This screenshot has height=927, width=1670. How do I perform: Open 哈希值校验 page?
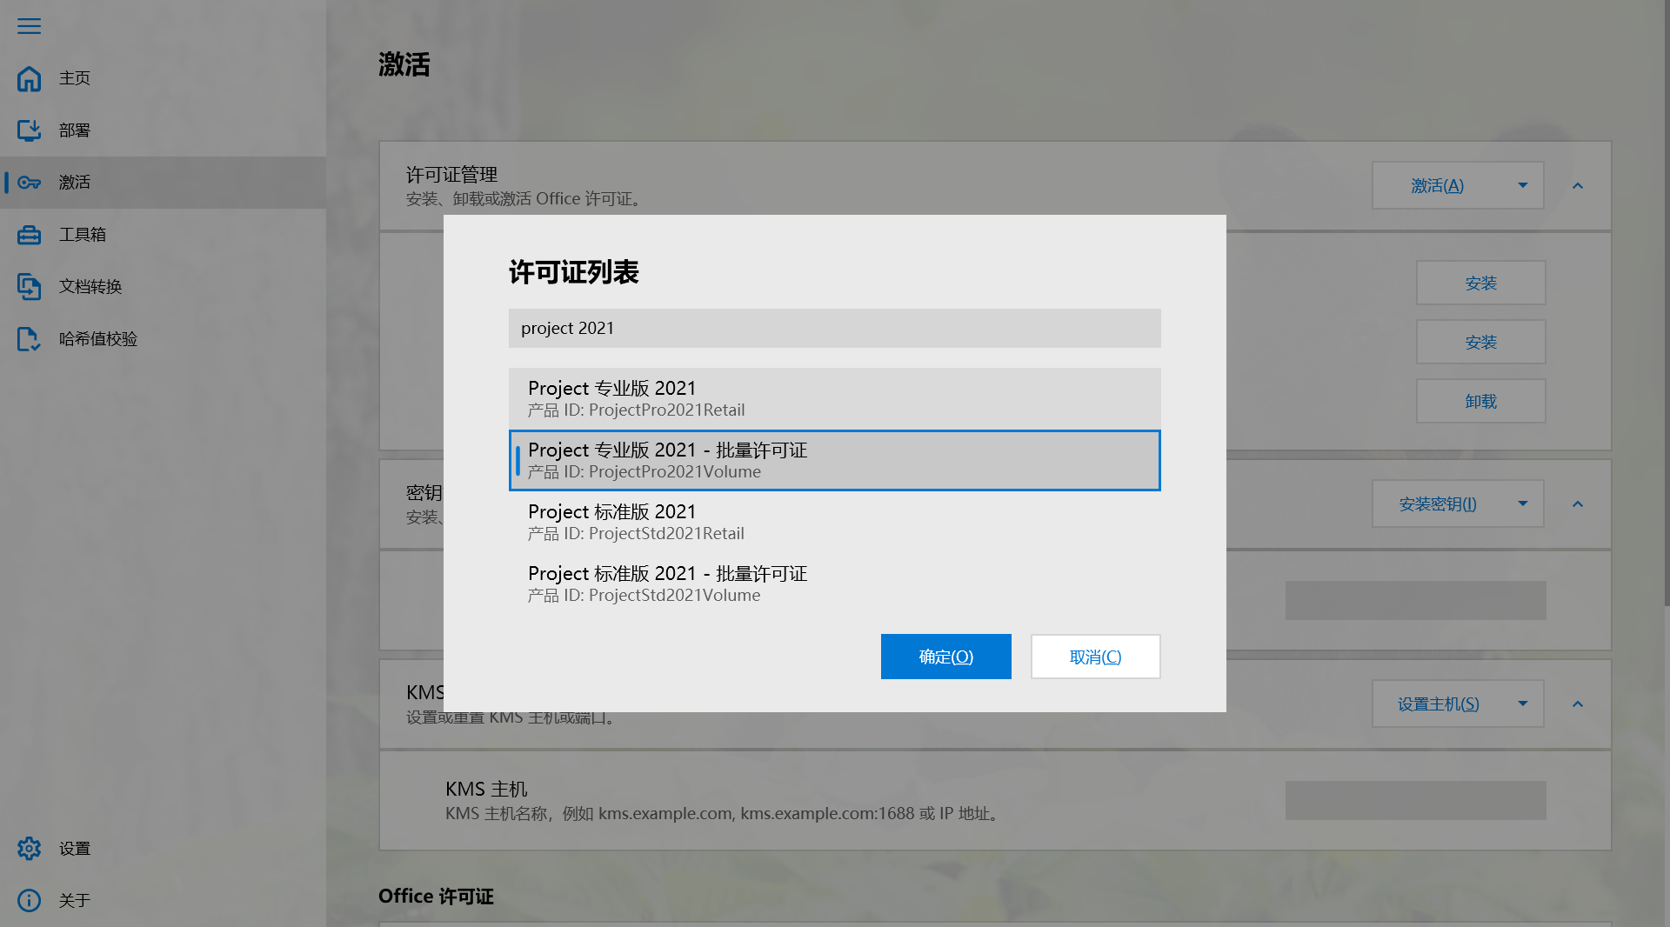click(x=163, y=339)
